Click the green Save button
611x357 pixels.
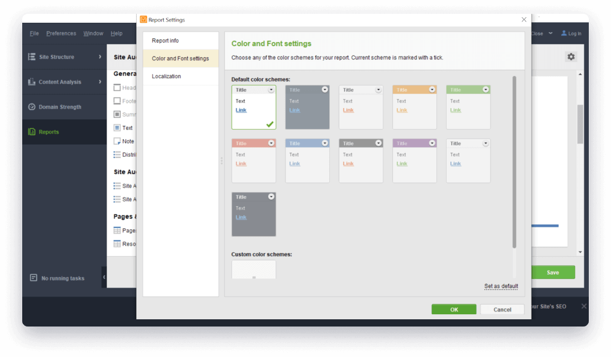[x=553, y=272]
